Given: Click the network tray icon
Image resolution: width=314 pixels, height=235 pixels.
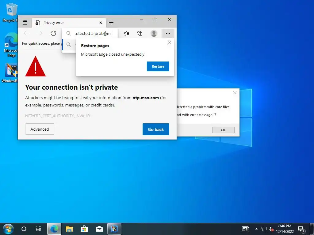Looking at the screenshot, I should coord(264,229).
